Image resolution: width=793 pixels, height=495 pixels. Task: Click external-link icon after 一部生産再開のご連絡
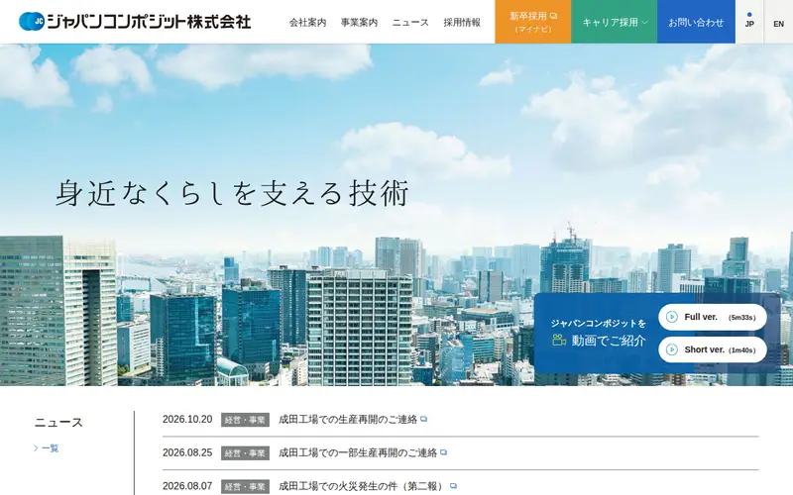(443, 452)
